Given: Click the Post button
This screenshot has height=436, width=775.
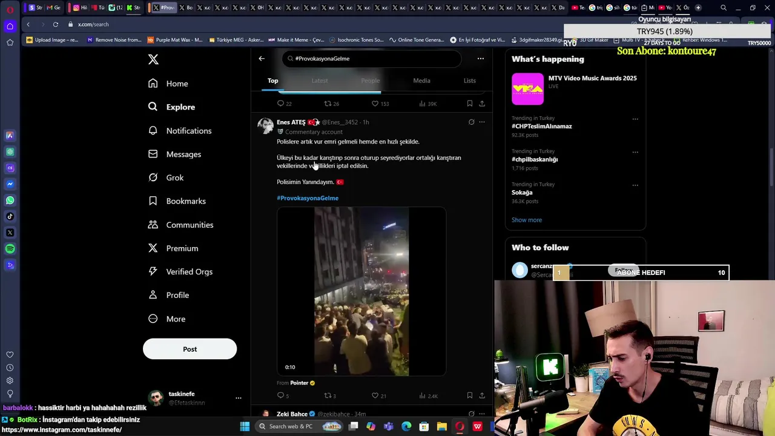Looking at the screenshot, I should (190, 349).
